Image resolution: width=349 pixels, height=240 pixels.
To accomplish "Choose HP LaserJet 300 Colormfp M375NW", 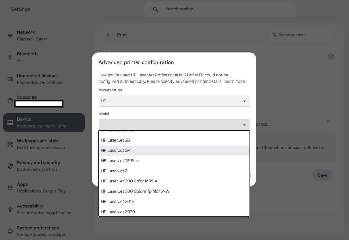I will (x=174, y=191).
